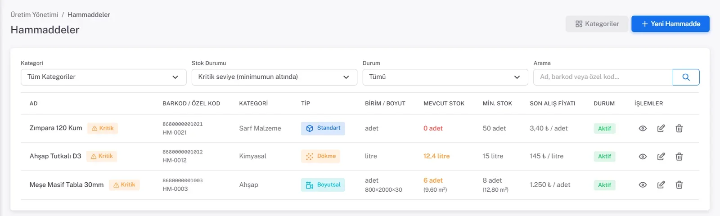
Task: Click the search magnifier button
Action: (686, 77)
